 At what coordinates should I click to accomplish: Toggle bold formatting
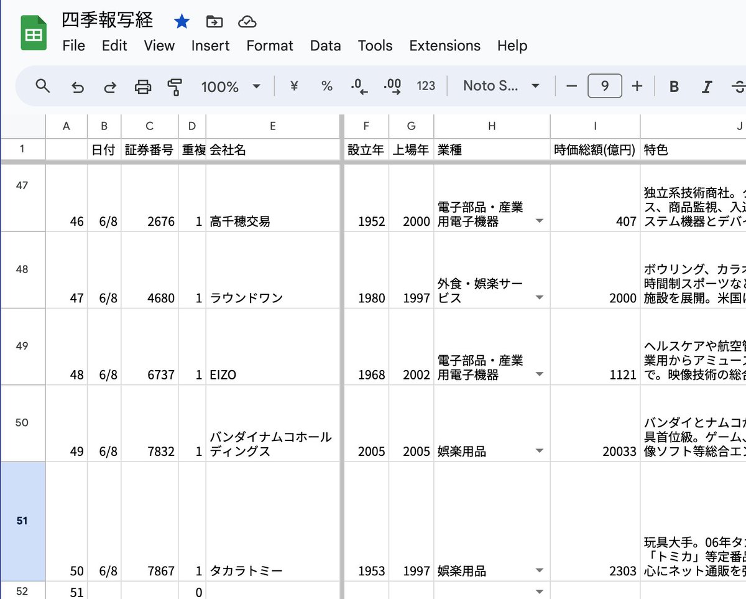(x=674, y=86)
